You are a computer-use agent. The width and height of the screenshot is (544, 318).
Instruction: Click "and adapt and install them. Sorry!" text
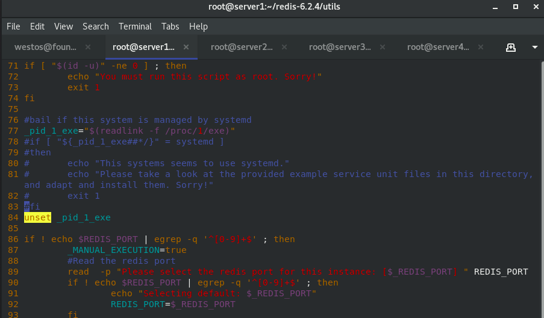pos(119,185)
